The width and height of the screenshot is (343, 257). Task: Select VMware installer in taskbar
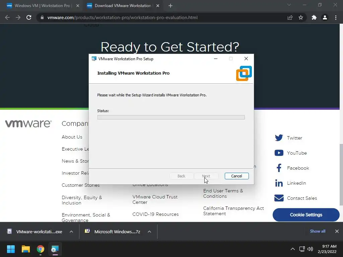pyautogui.click(x=55, y=249)
